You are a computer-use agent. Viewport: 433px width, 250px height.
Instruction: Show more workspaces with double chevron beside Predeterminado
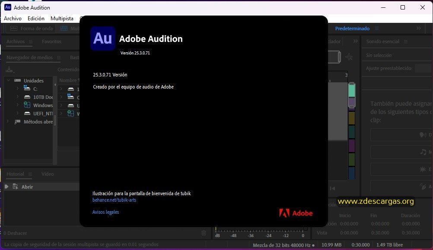[x=419, y=28]
